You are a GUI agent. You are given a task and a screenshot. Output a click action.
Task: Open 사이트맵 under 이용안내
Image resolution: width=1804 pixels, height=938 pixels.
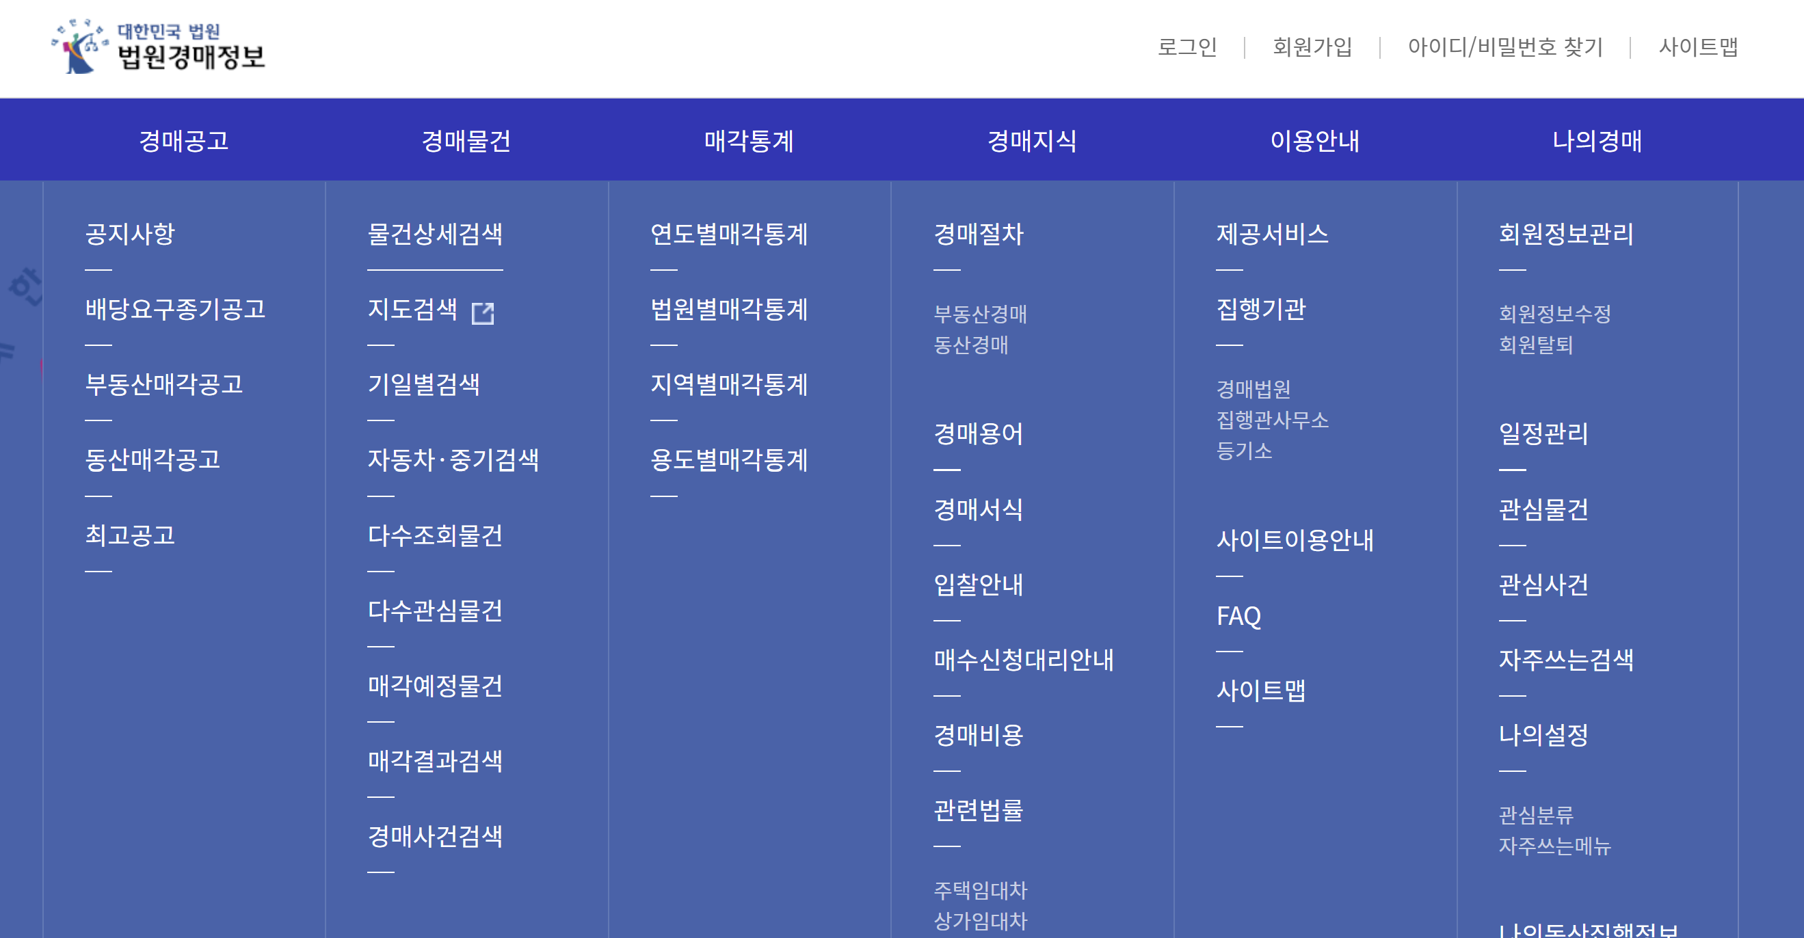click(1261, 691)
